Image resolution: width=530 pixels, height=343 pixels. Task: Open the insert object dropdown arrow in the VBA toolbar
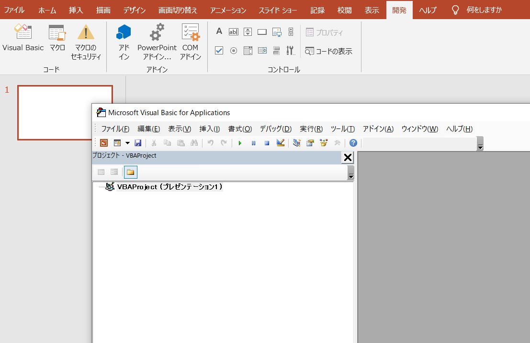coord(127,143)
